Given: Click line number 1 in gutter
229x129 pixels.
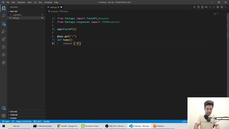Looking at the screenshot, I should click(x=53, y=18).
